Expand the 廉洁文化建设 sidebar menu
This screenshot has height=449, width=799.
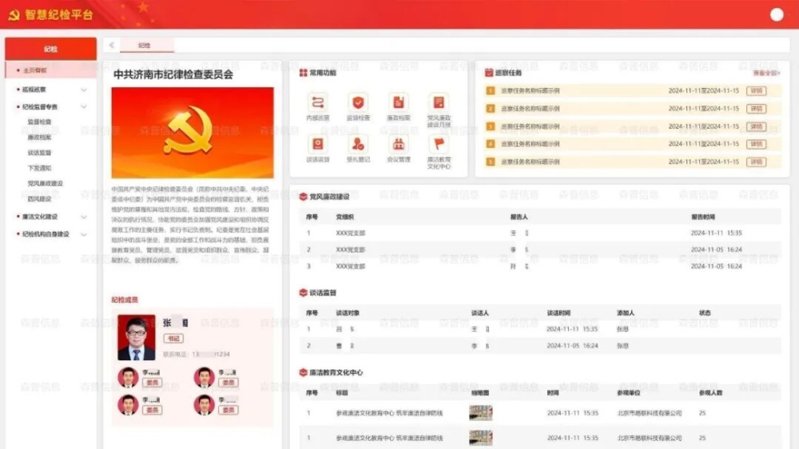click(x=84, y=217)
